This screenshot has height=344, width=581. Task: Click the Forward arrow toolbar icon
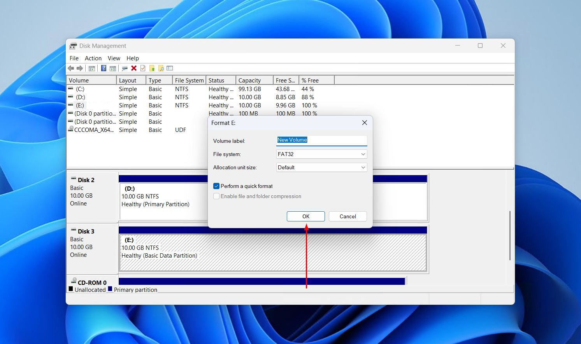pos(80,68)
